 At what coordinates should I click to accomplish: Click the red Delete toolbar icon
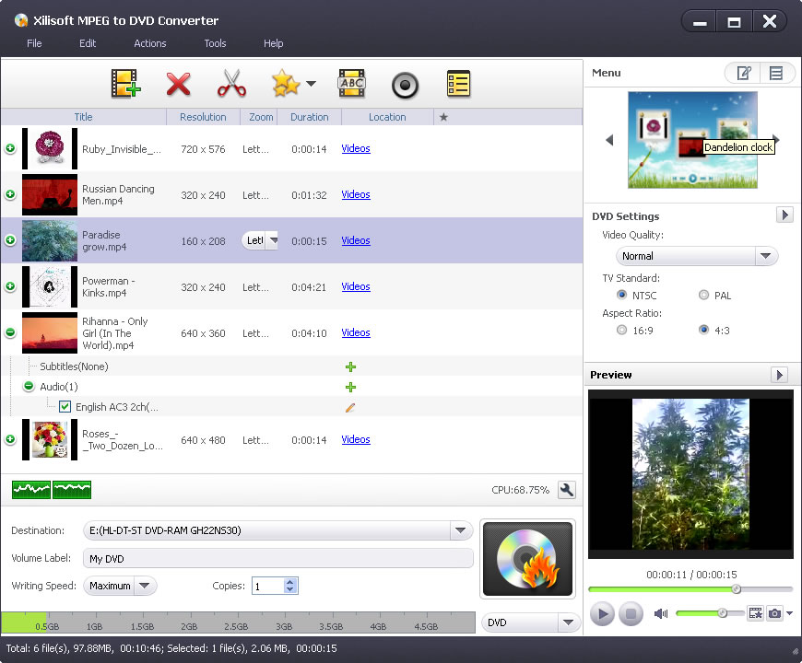pyautogui.click(x=178, y=83)
